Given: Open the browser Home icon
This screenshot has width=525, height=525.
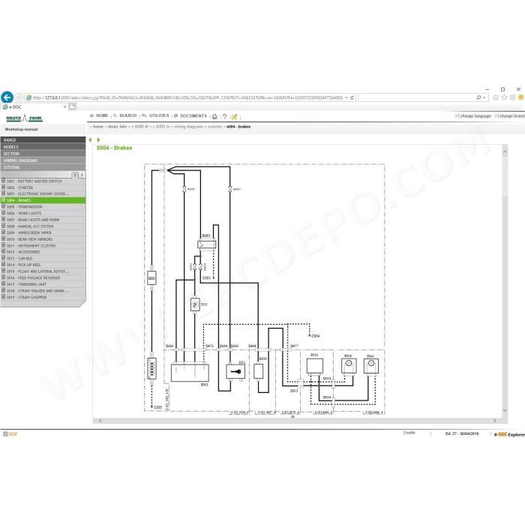Looking at the screenshot, I should (x=496, y=97).
